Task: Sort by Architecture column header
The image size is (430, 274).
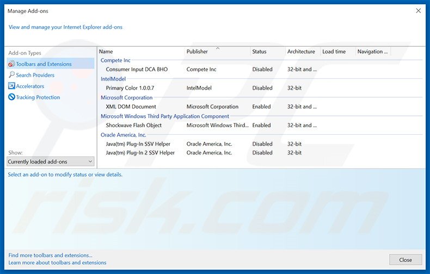Action: (303, 52)
